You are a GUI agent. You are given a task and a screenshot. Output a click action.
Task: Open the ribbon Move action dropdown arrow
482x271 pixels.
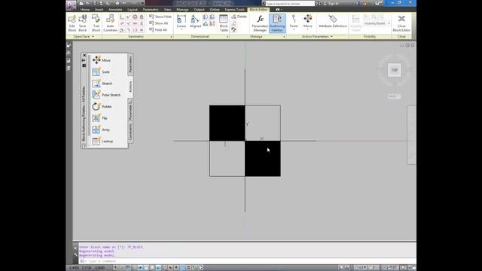[308, 29]
